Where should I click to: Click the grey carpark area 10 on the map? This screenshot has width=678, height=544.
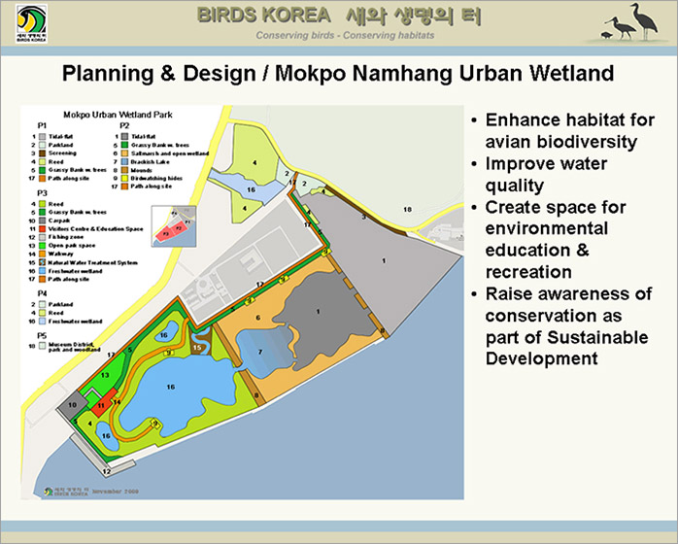click(72, 405)
